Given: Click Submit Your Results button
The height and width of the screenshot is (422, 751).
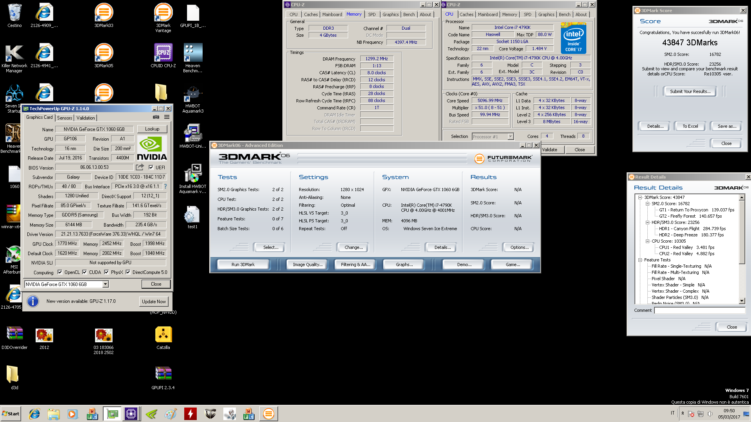Looking at the screenshot, I should pyautogui.click(x=690, y=91).
